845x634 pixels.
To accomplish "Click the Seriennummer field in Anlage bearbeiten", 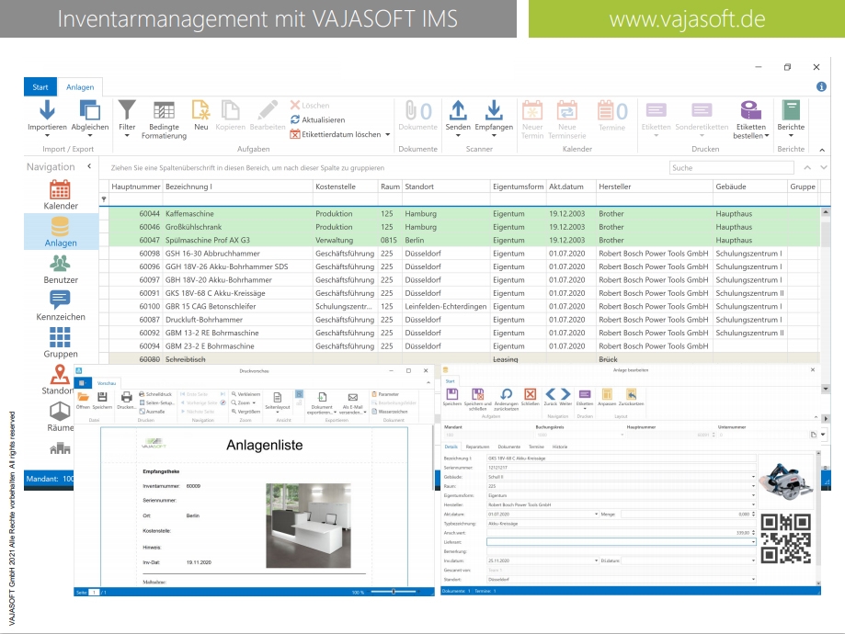I will pos(621,468).
